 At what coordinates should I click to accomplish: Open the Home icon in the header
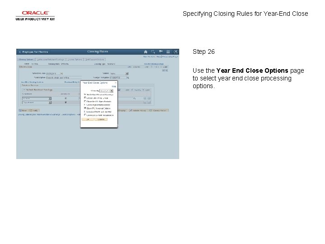point(145,52)
